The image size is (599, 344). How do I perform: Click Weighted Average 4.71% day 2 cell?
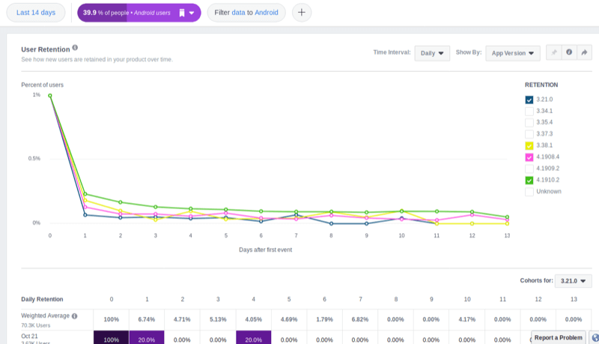click(182, 319)
